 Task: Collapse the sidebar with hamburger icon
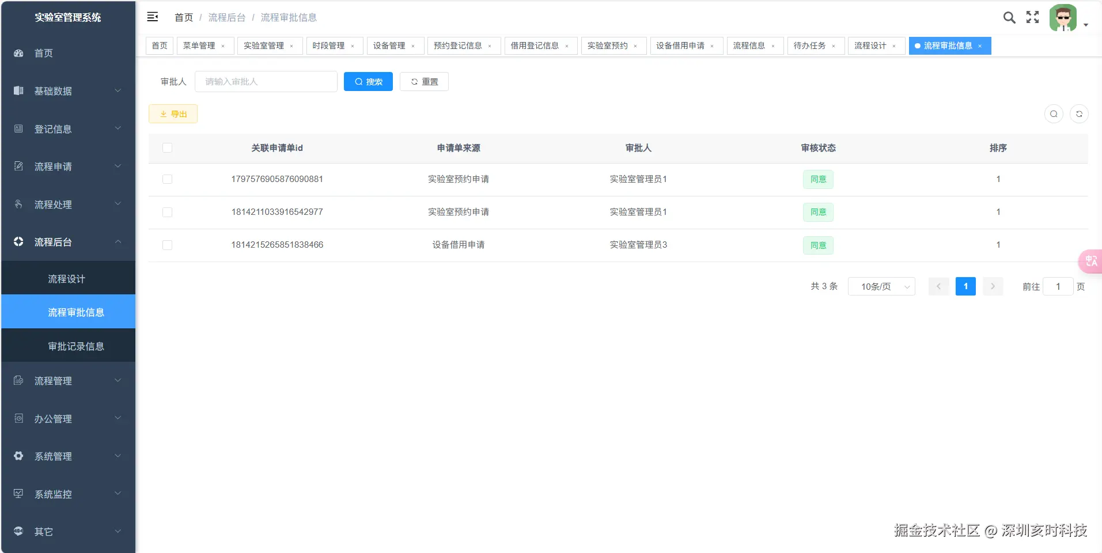coord(153,17)
